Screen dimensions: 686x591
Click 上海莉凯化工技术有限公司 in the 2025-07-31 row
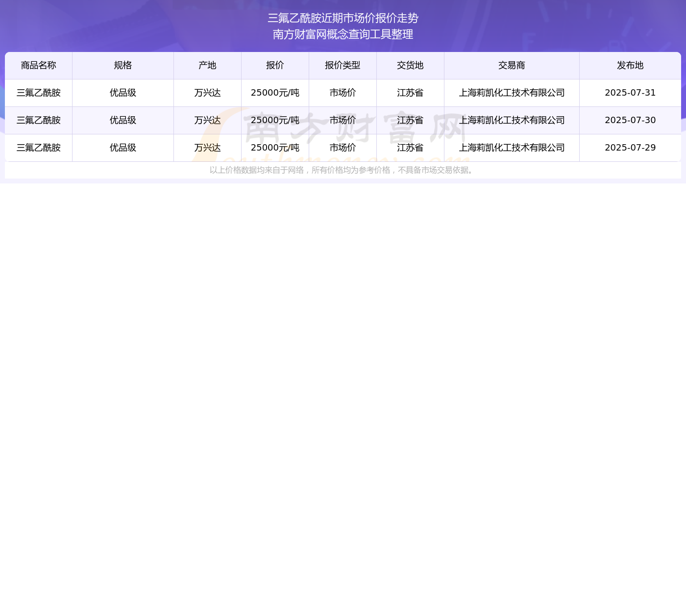[x=512, y=93]
